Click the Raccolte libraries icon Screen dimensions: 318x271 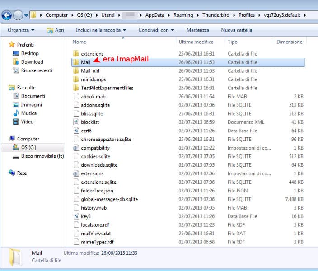(12, 88)
